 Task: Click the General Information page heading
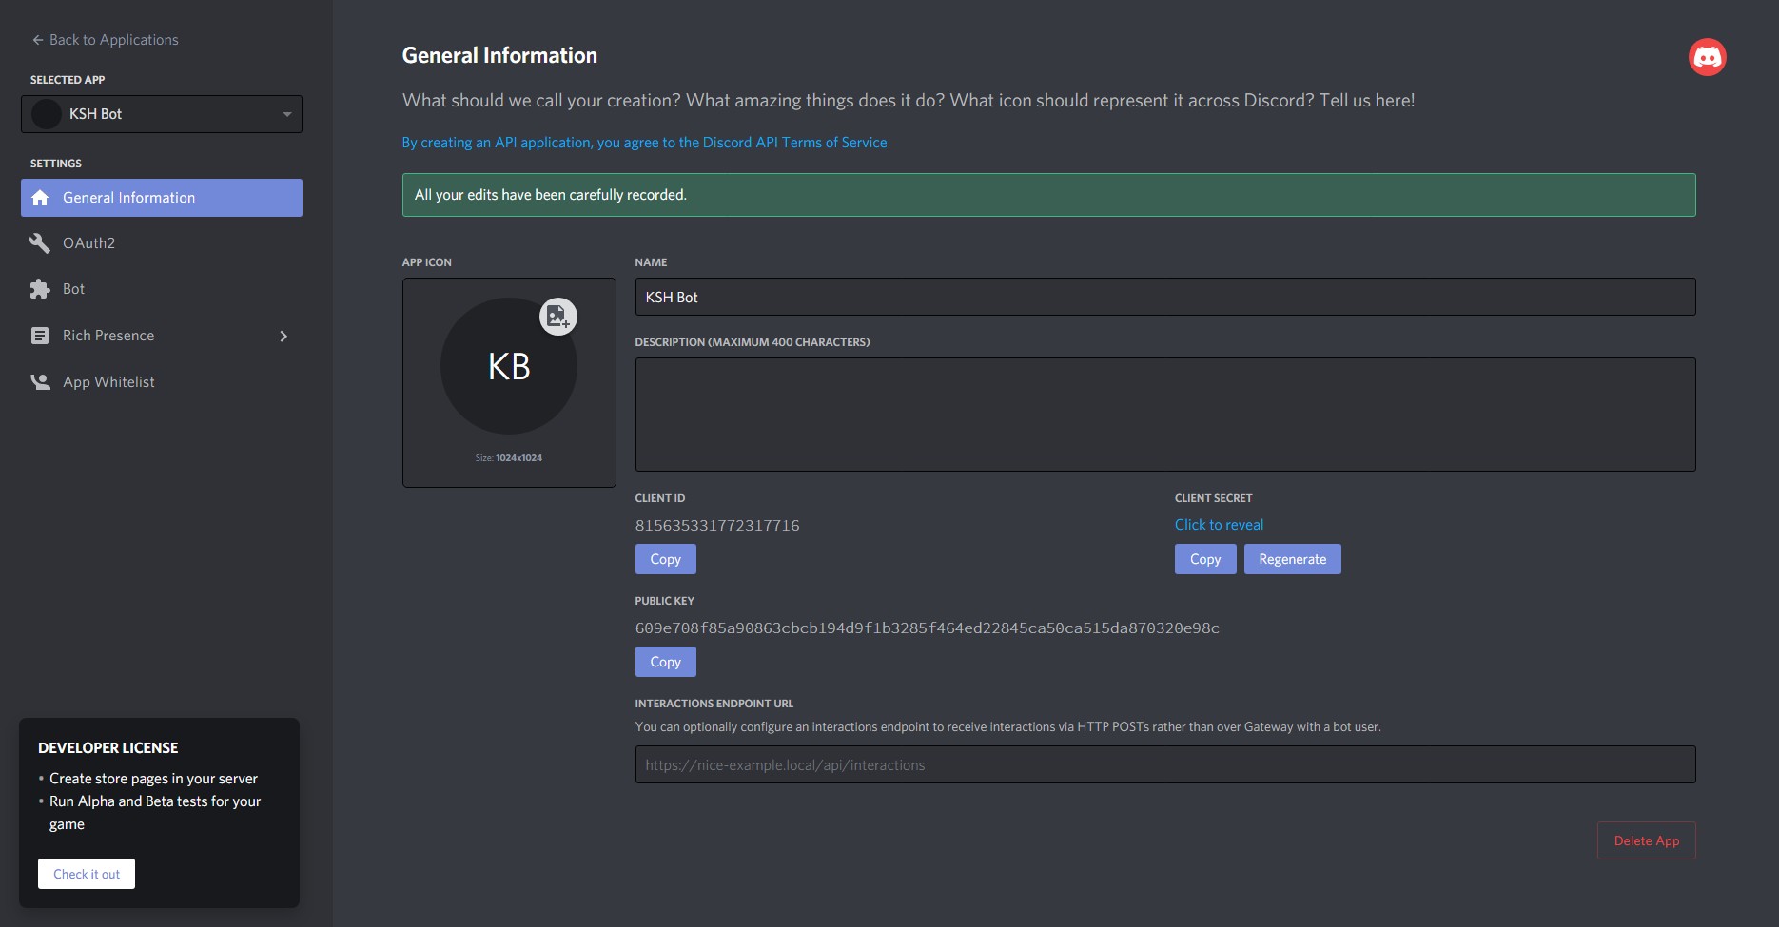(x=499, y=55)
